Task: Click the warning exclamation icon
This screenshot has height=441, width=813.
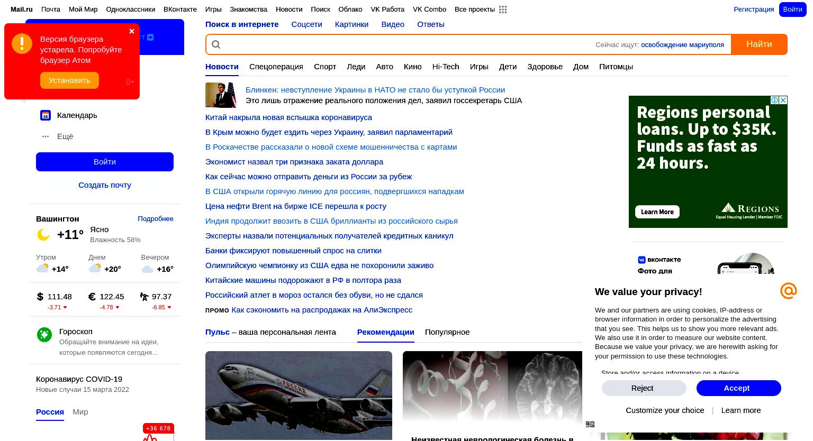Action: point(22,43)
